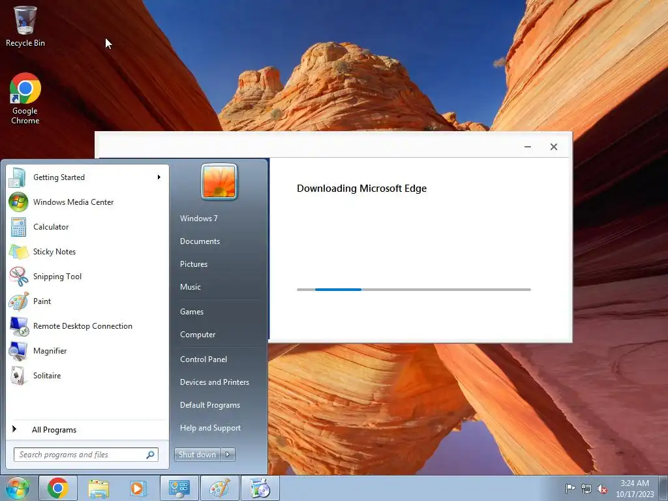
Task: Open Chrome from the taskbar
Action: click(58, 488)
